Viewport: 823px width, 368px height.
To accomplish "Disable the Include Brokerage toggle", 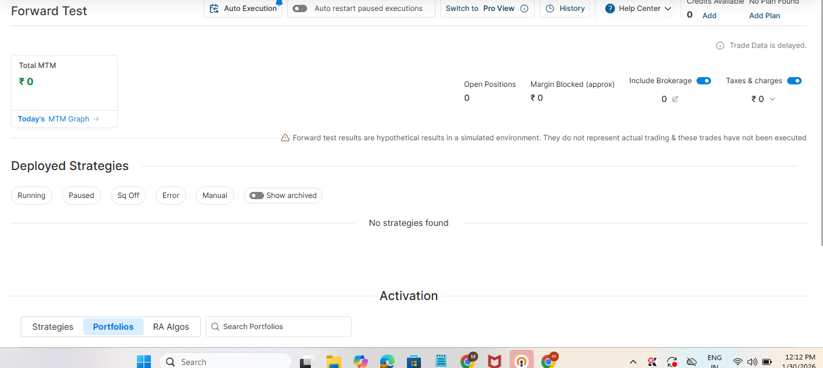I will click(x=704, y=81).
